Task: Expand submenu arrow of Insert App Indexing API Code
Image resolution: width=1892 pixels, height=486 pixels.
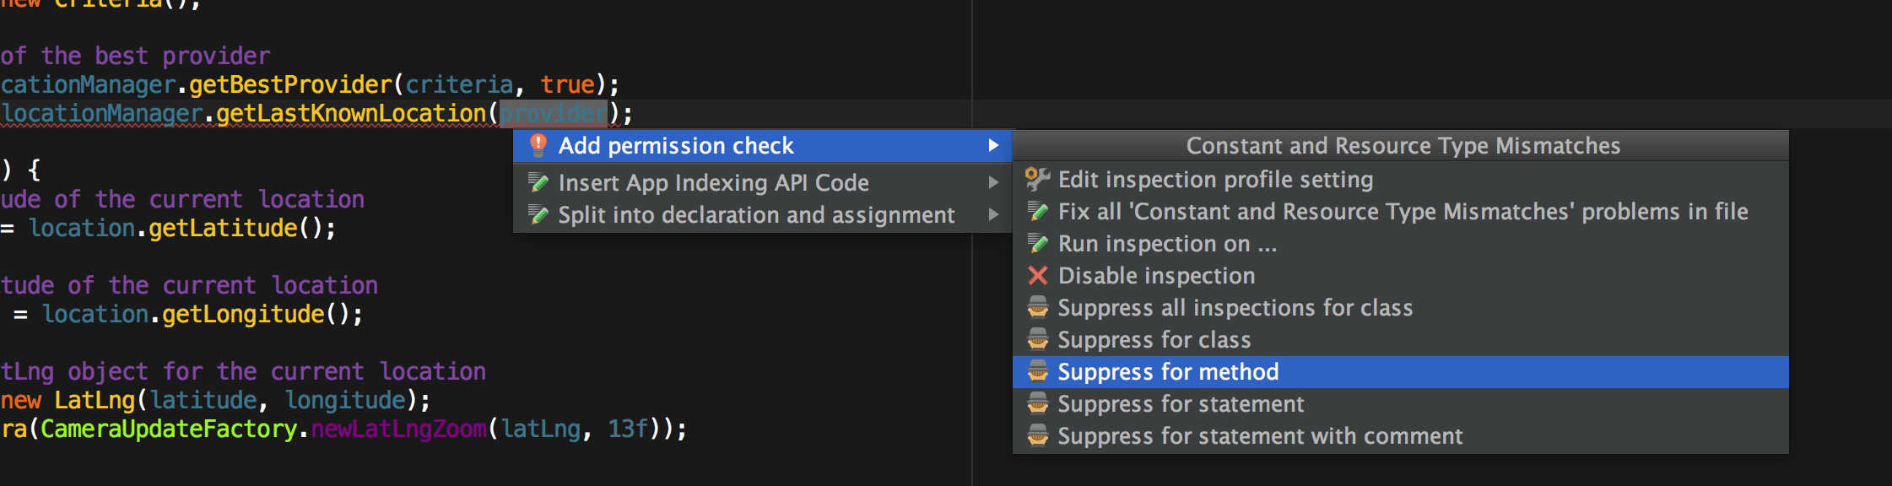Action: (993, 182)
